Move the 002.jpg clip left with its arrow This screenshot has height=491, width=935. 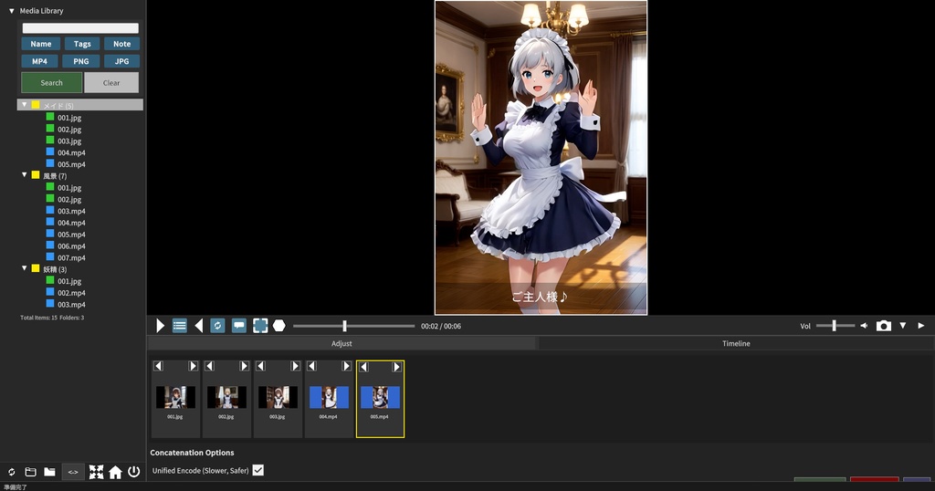pyautogui.click(x=209, y=366)
